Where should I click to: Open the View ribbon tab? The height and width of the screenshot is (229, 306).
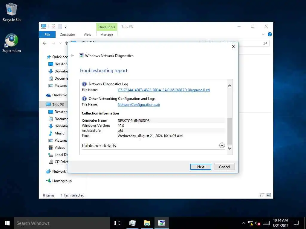pyautogui.click(x=87, y=35)
